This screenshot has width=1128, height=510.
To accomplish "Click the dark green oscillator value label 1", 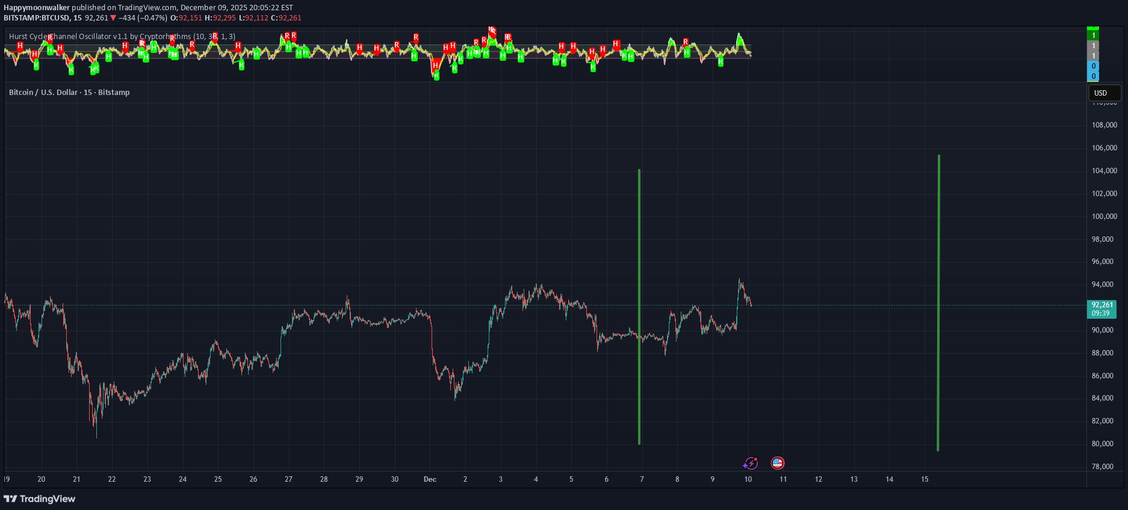I will click(x=1093, y=35).
